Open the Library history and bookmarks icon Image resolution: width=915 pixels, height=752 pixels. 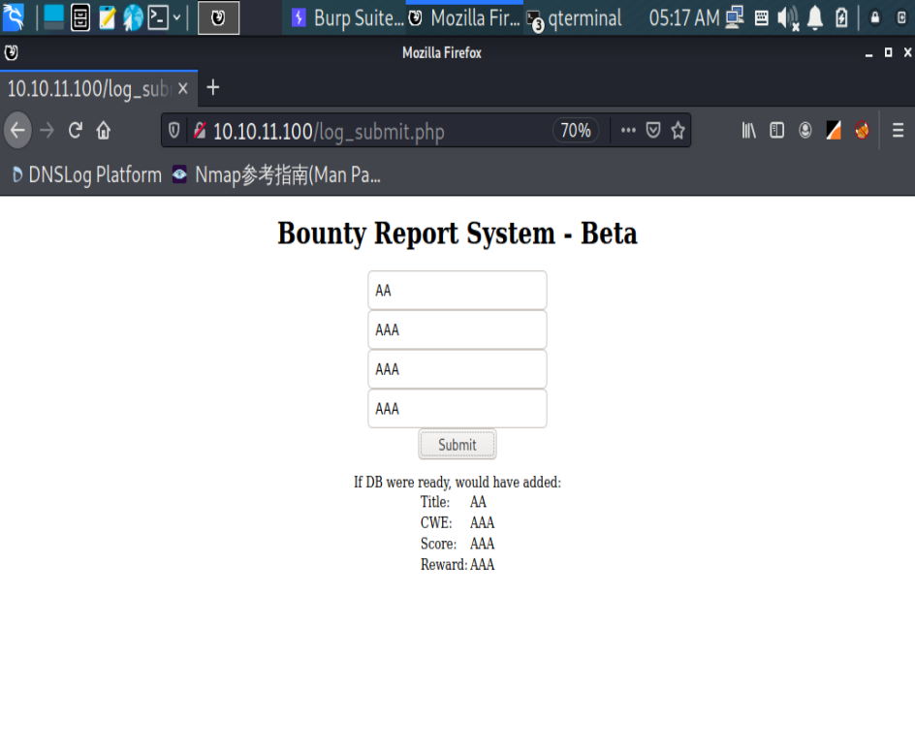748,130
